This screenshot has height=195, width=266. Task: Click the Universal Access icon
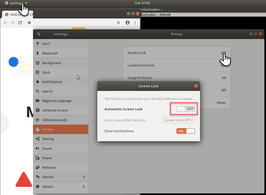coord(38,110)
